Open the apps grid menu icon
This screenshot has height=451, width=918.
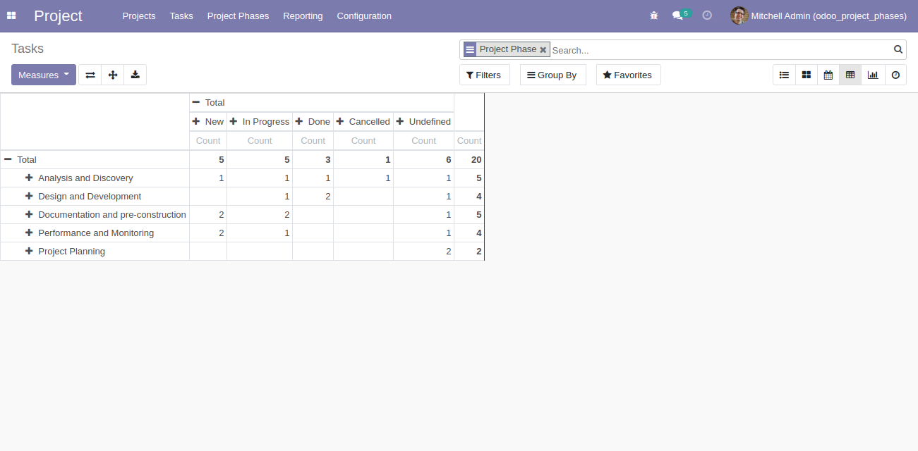[11, 16]
